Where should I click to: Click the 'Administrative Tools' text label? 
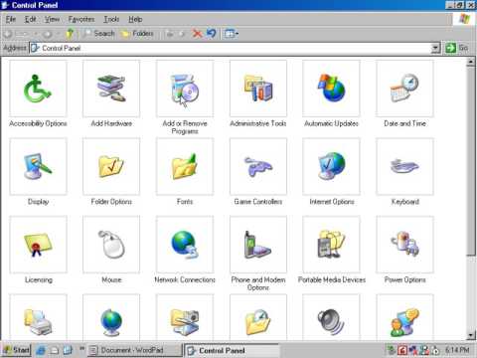coord(258,123)
